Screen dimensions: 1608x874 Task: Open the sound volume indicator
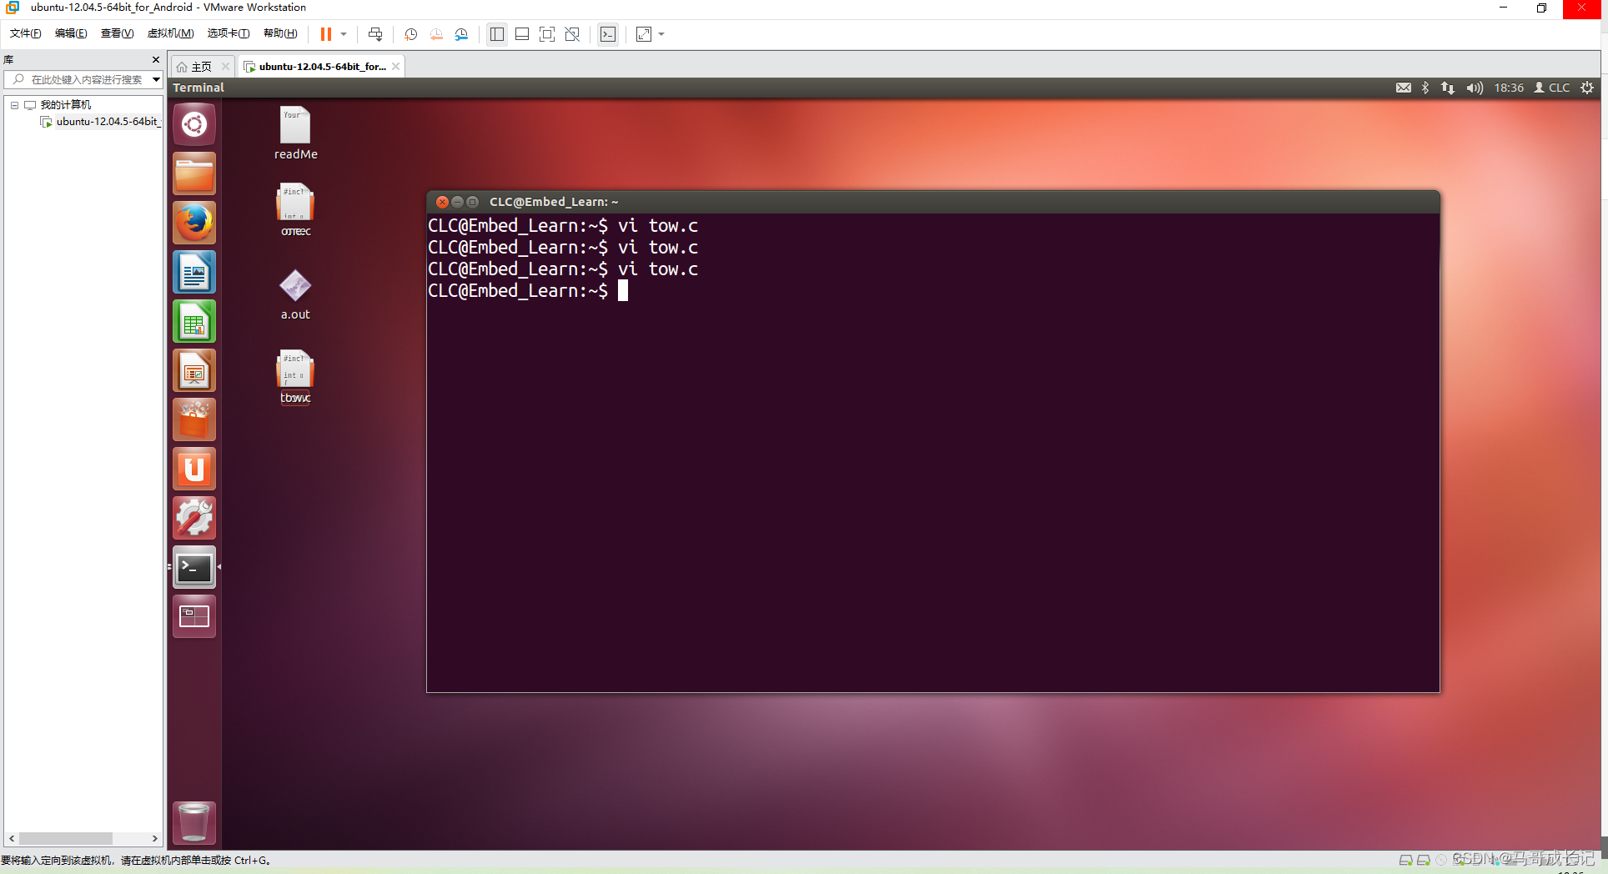click(x=1475, y=88)
